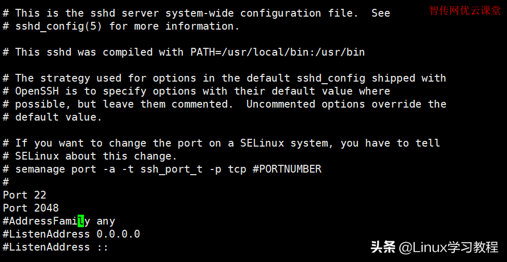Image resolution: width=507 pixels, height=262 pixels.
Task: Click the first SELinux word after 'on a'
Action: 262,143
